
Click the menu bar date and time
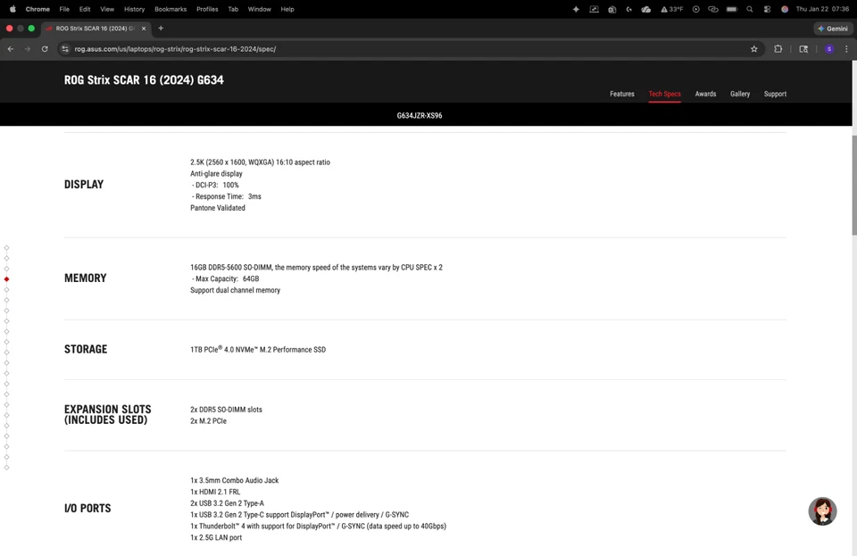pos(822,9)
